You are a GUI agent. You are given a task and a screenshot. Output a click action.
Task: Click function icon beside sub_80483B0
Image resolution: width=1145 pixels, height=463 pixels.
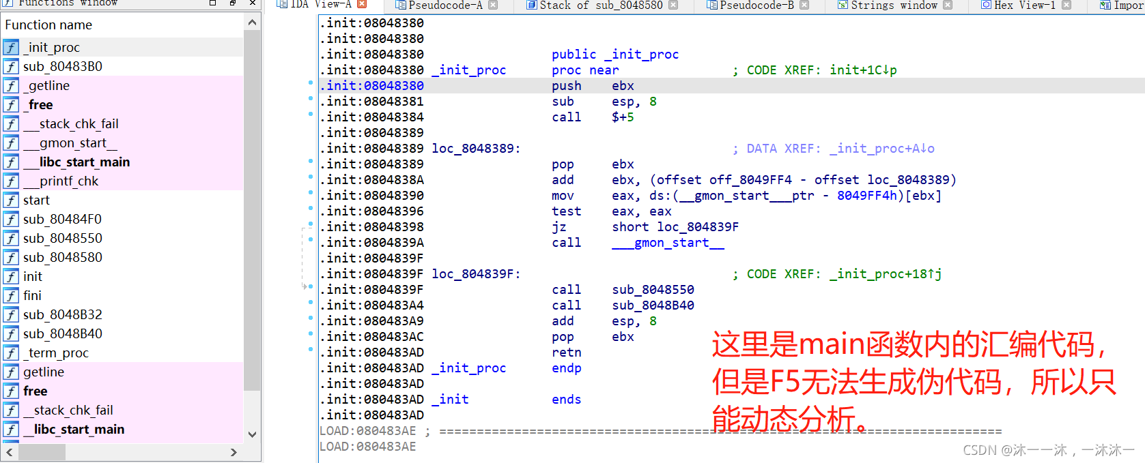(x=11, y=66)
